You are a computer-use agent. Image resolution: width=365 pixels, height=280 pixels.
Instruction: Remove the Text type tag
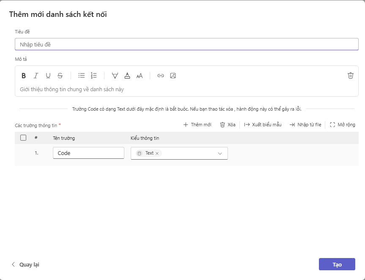click(x=157, y=153)
